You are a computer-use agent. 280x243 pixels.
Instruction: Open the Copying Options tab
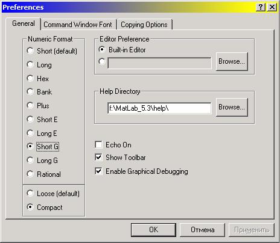click(x=144, y=25)
